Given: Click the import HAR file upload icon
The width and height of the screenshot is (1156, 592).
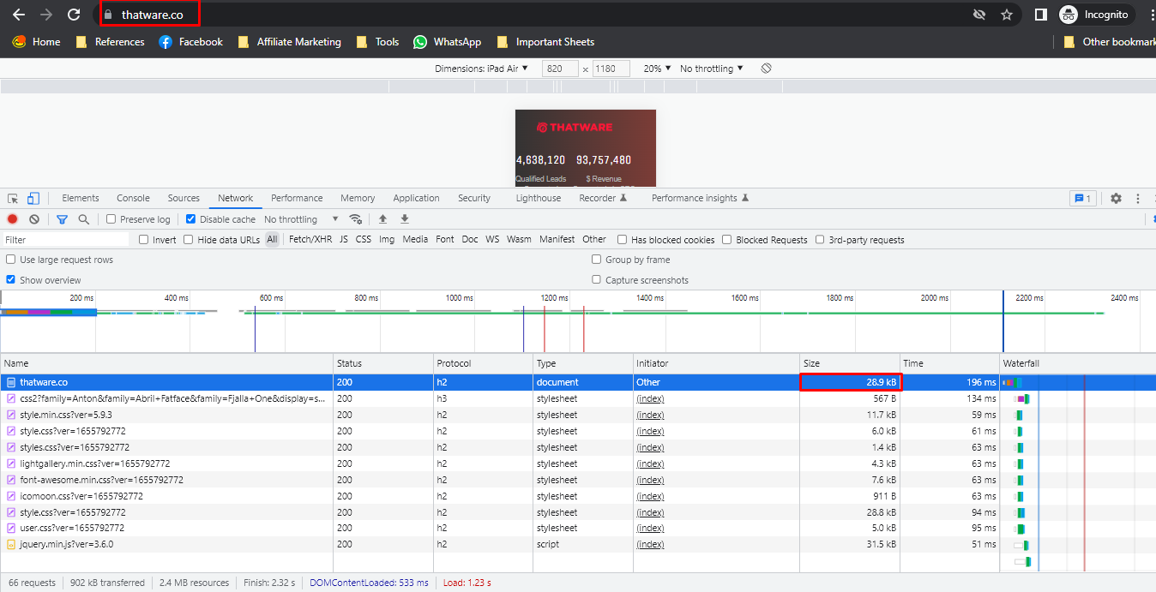Looking at the screenshot, I should (383, 219).
